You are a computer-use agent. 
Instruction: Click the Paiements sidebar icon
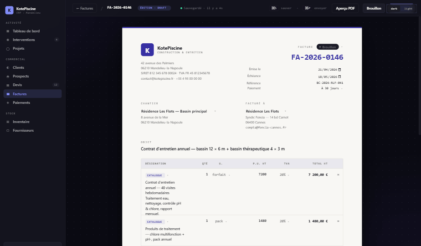(x=8, y=102)
